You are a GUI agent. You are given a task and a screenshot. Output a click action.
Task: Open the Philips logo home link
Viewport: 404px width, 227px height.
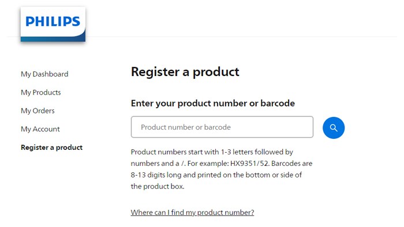click(53, 24)
